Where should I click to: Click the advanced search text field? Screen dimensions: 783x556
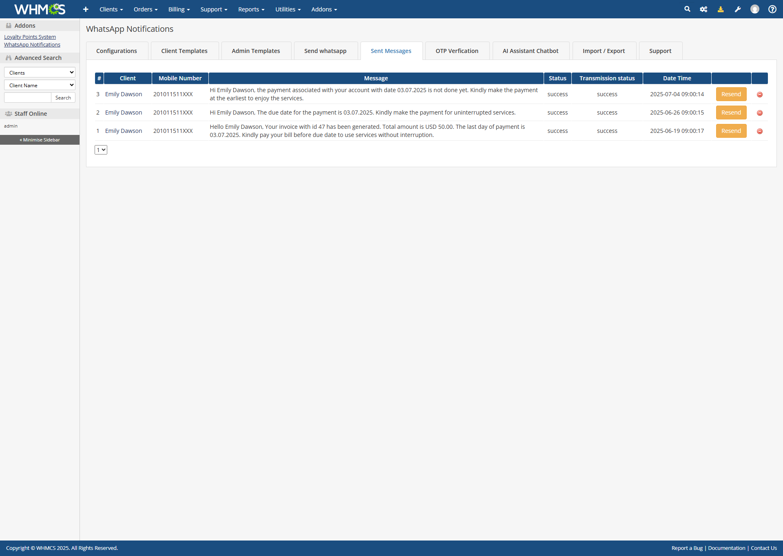[x=27, y=97]
